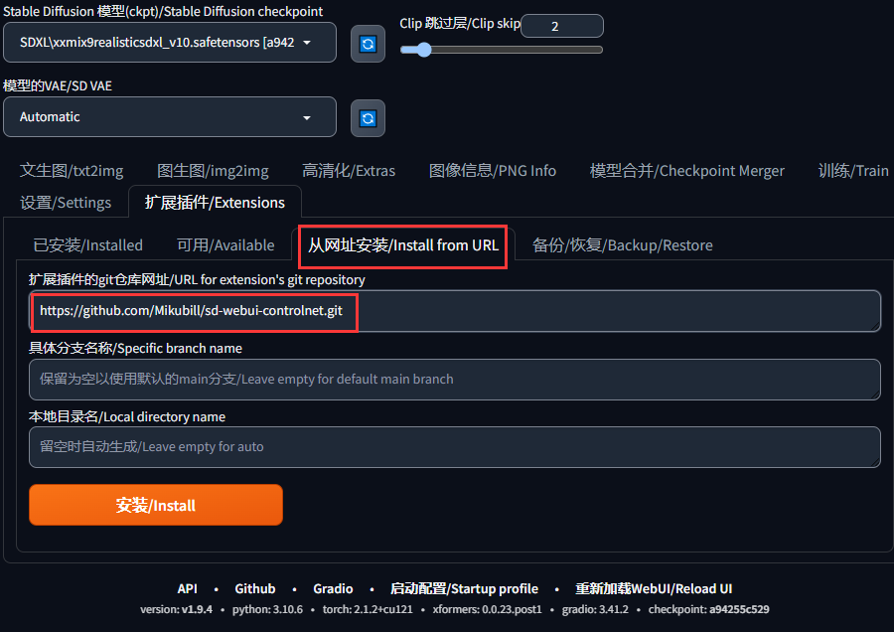Open the Startup profile link
Screen dimensions: 894x632
464,588
